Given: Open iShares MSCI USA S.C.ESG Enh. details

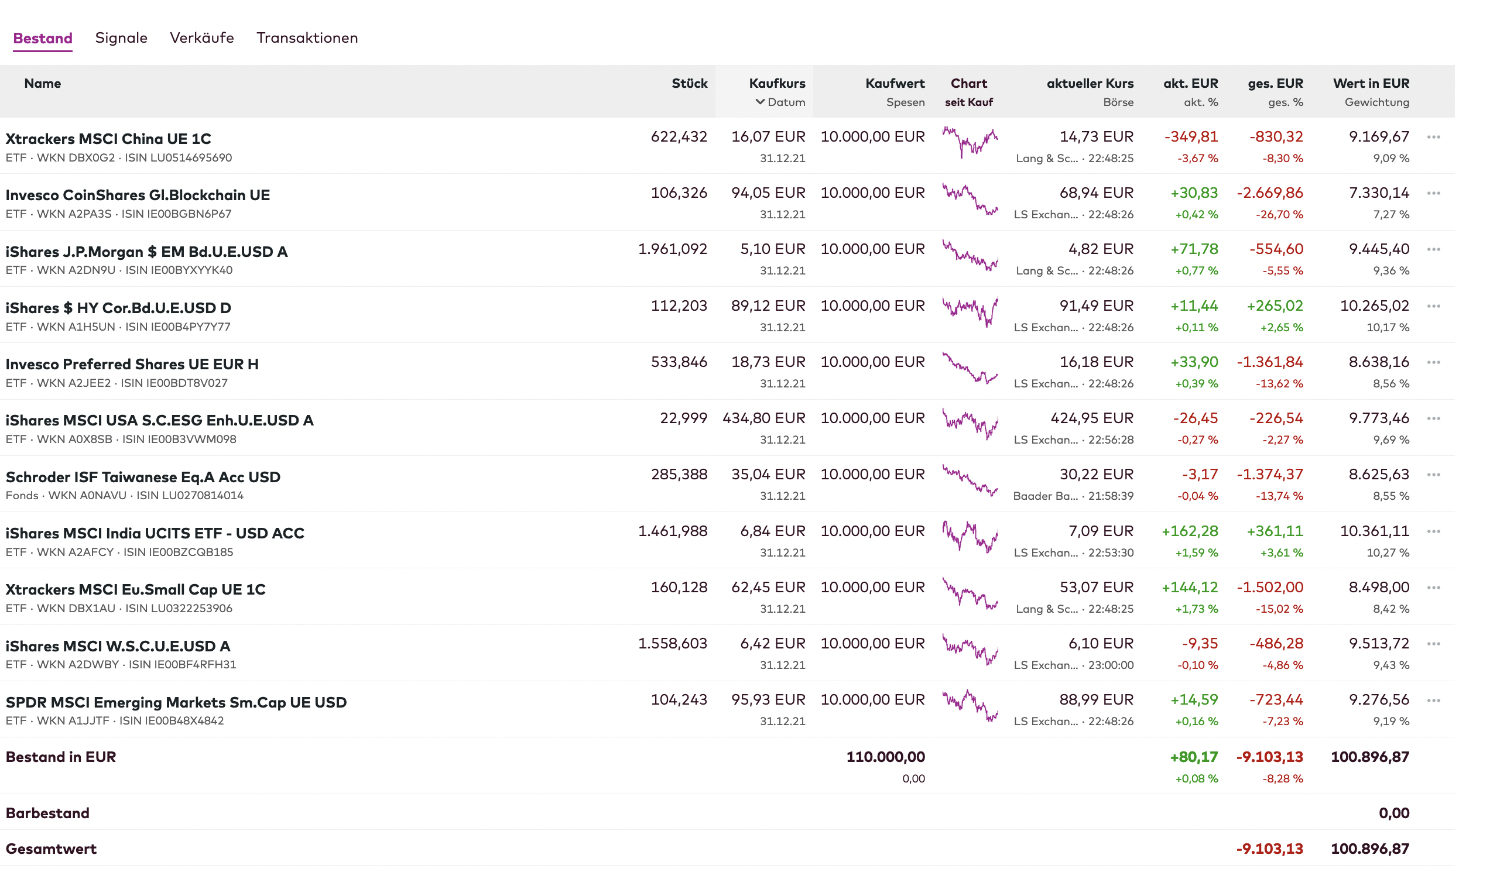Looking at the screenshot, I should (159, 420).
